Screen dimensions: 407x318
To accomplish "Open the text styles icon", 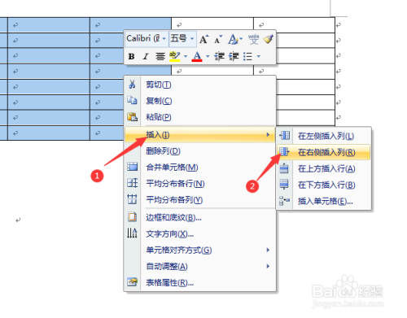I will point(233,39).
